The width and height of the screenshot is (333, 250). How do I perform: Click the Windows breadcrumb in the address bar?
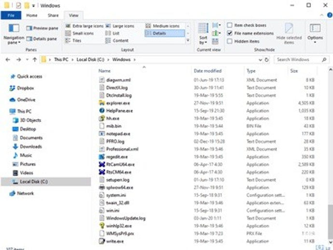[x=121, y=59]
